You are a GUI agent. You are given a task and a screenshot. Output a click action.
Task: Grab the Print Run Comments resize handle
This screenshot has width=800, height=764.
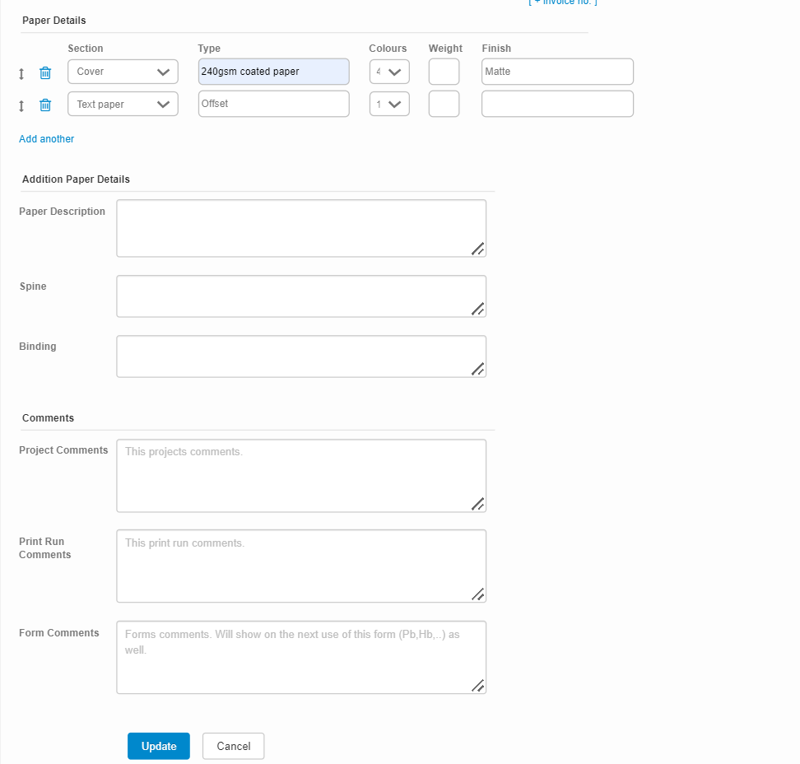pyautogui.click(x=478, y=594)
